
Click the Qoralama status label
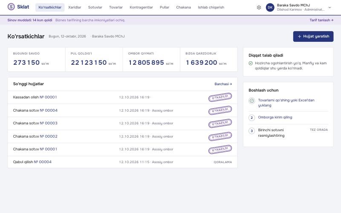coord(223,162)
